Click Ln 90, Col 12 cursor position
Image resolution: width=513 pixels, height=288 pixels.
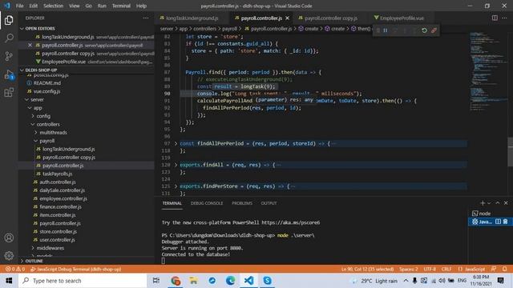tap(367, 269)
